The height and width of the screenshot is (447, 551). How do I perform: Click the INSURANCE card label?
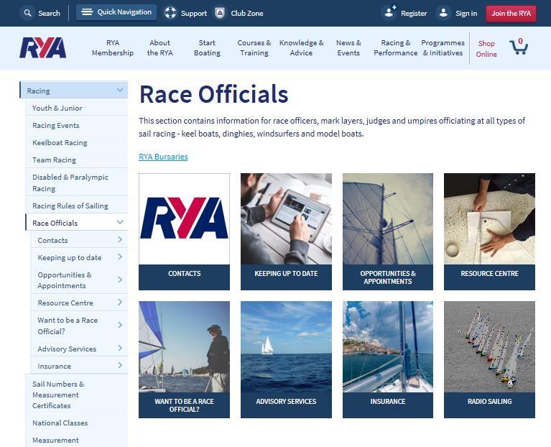tap(388, 401)
